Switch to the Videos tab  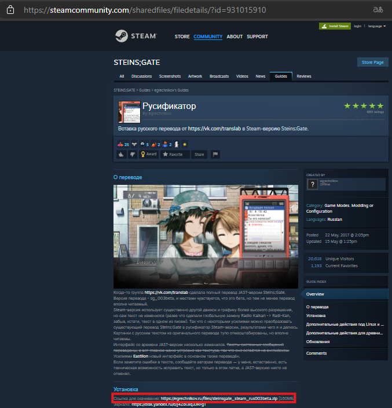tap(242, 76)
